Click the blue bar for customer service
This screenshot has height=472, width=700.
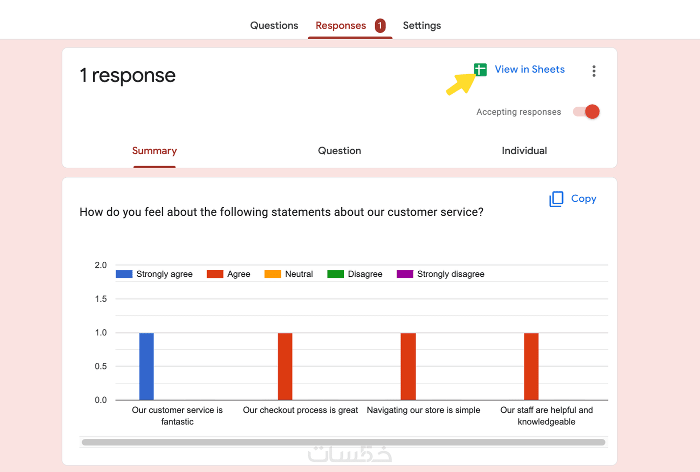tap(146, 366)
